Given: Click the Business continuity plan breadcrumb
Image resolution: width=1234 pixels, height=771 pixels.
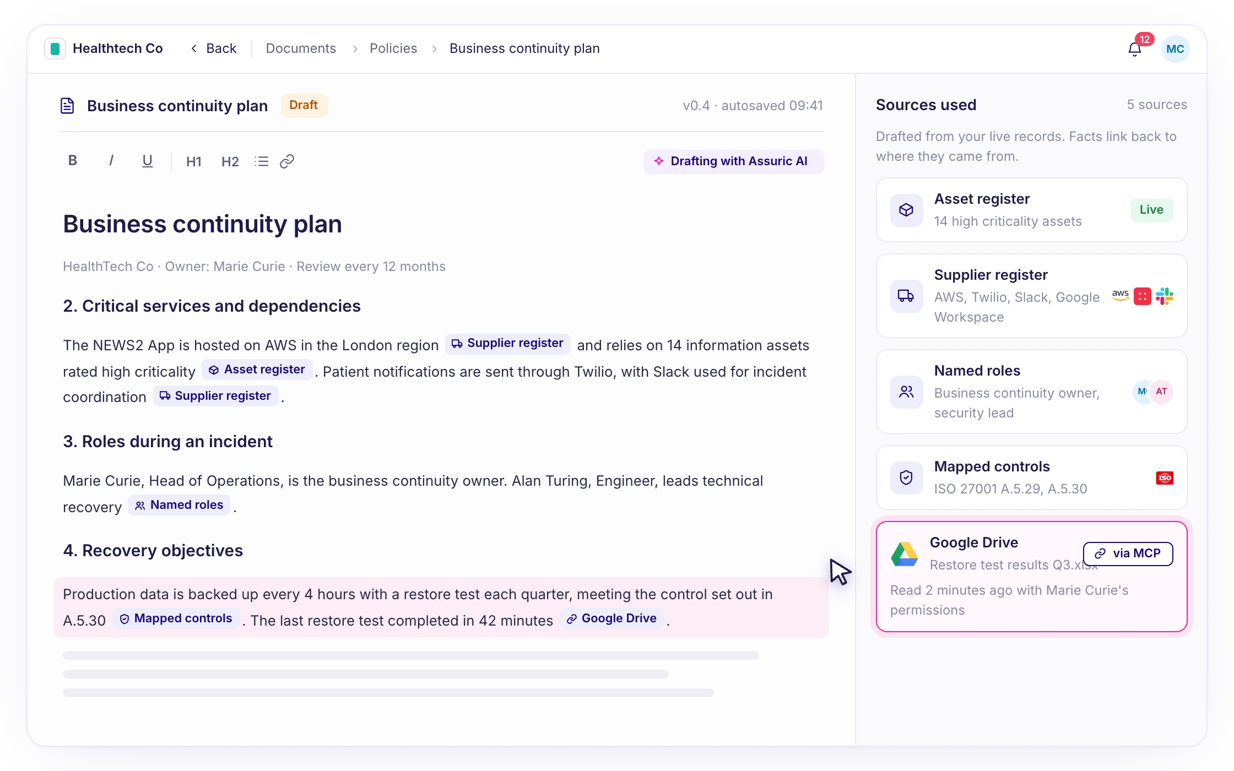Looking at the screenshot, I should click(524, 48).
